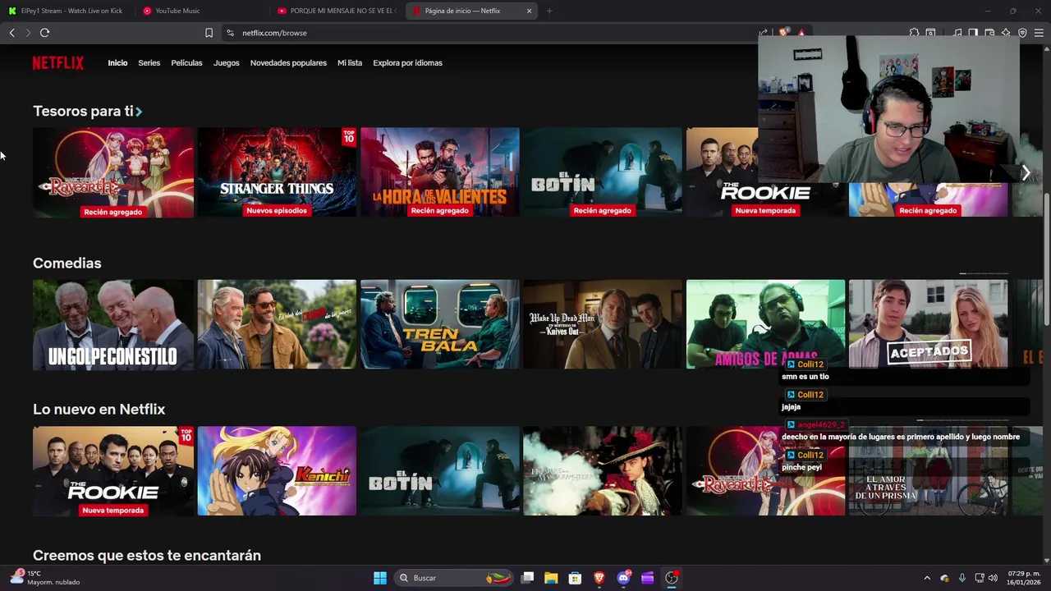Viewport: 1051px width, 591px height.
Task: Click the Netflix logo
Action: [57, 63]
